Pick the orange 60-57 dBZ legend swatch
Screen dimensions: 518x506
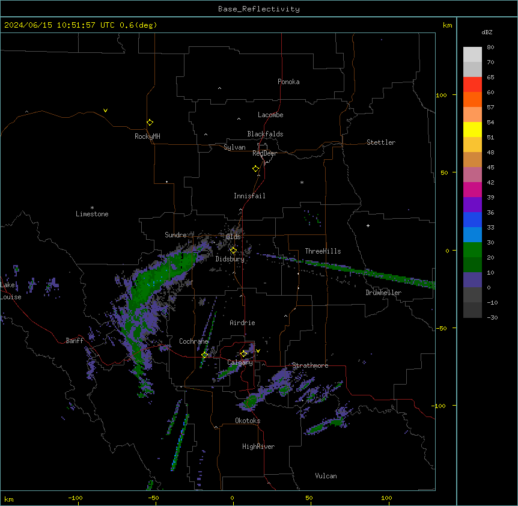point(472,99)
